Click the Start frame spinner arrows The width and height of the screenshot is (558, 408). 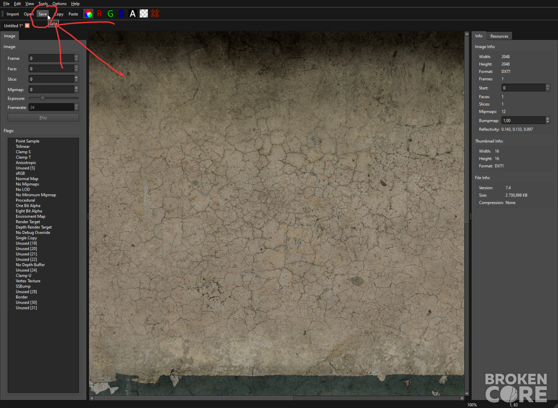point(548,88)
